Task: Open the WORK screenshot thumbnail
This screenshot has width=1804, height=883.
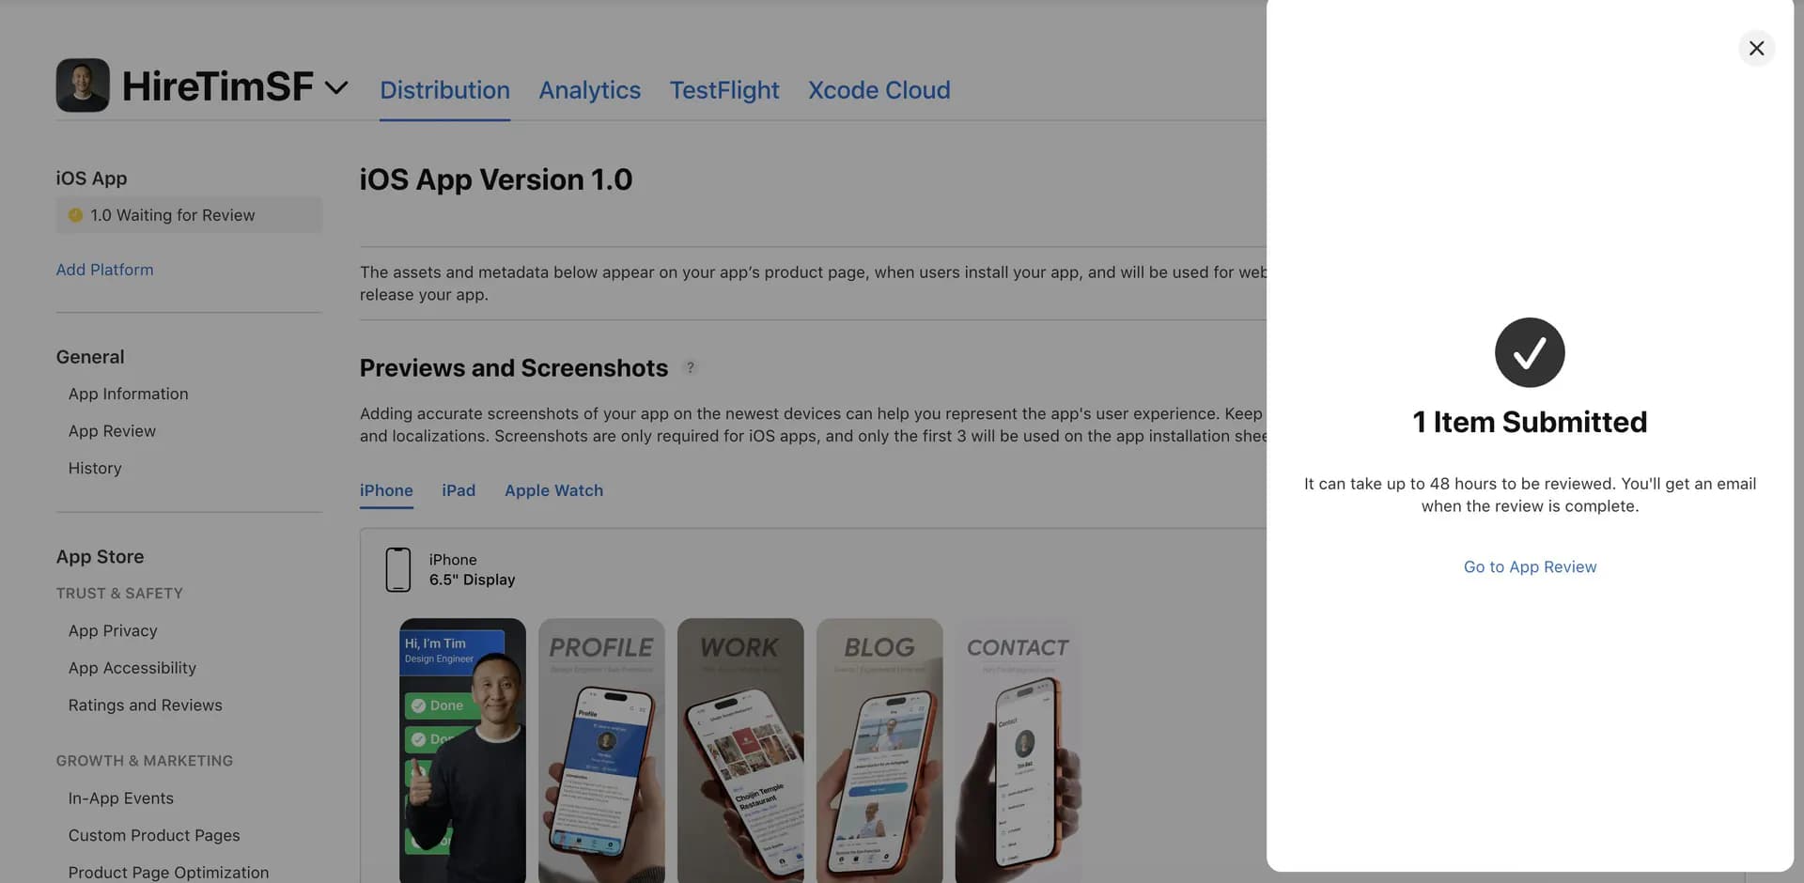Action: [x=740, y=750]
